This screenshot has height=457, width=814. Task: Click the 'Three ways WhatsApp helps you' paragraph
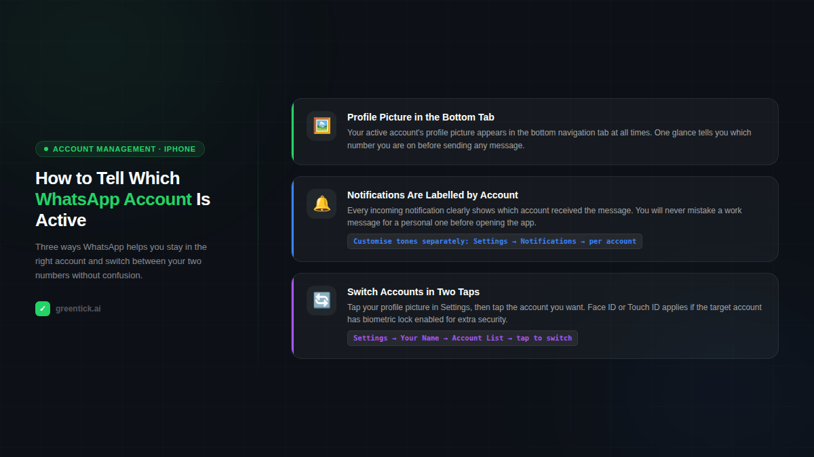[121, 261]
